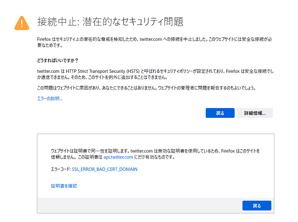
Task: Click the heading 接続中止: 潜在的なセキュリティ問題
Action: click(110, 22)
